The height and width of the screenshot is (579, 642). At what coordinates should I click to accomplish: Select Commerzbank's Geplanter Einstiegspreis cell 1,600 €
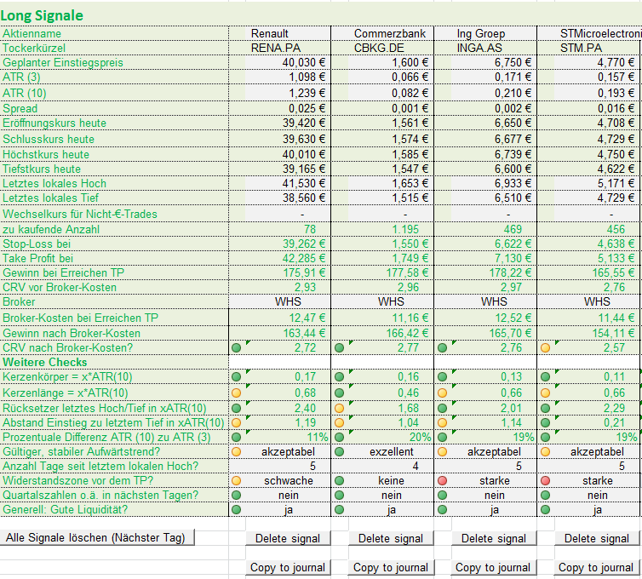391,62
